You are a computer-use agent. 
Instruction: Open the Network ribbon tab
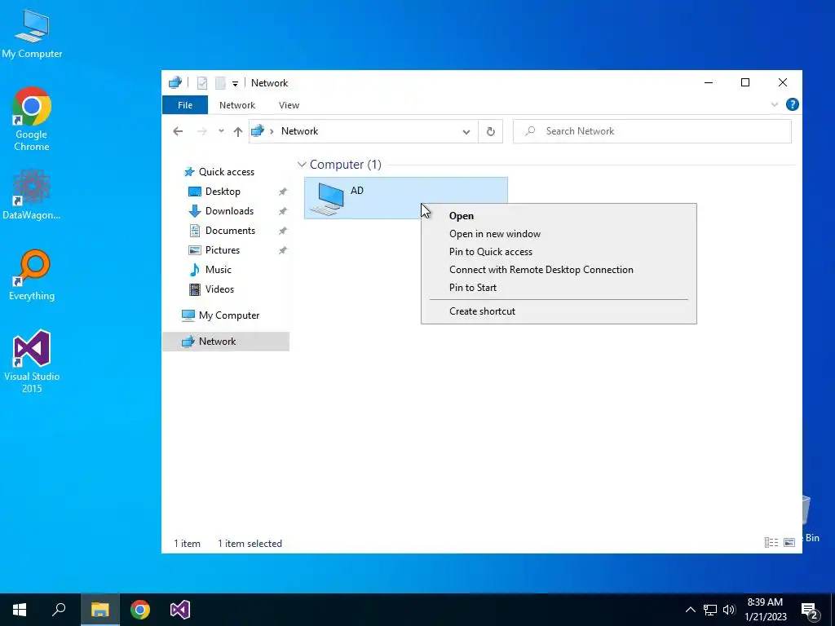pos(237,105)
